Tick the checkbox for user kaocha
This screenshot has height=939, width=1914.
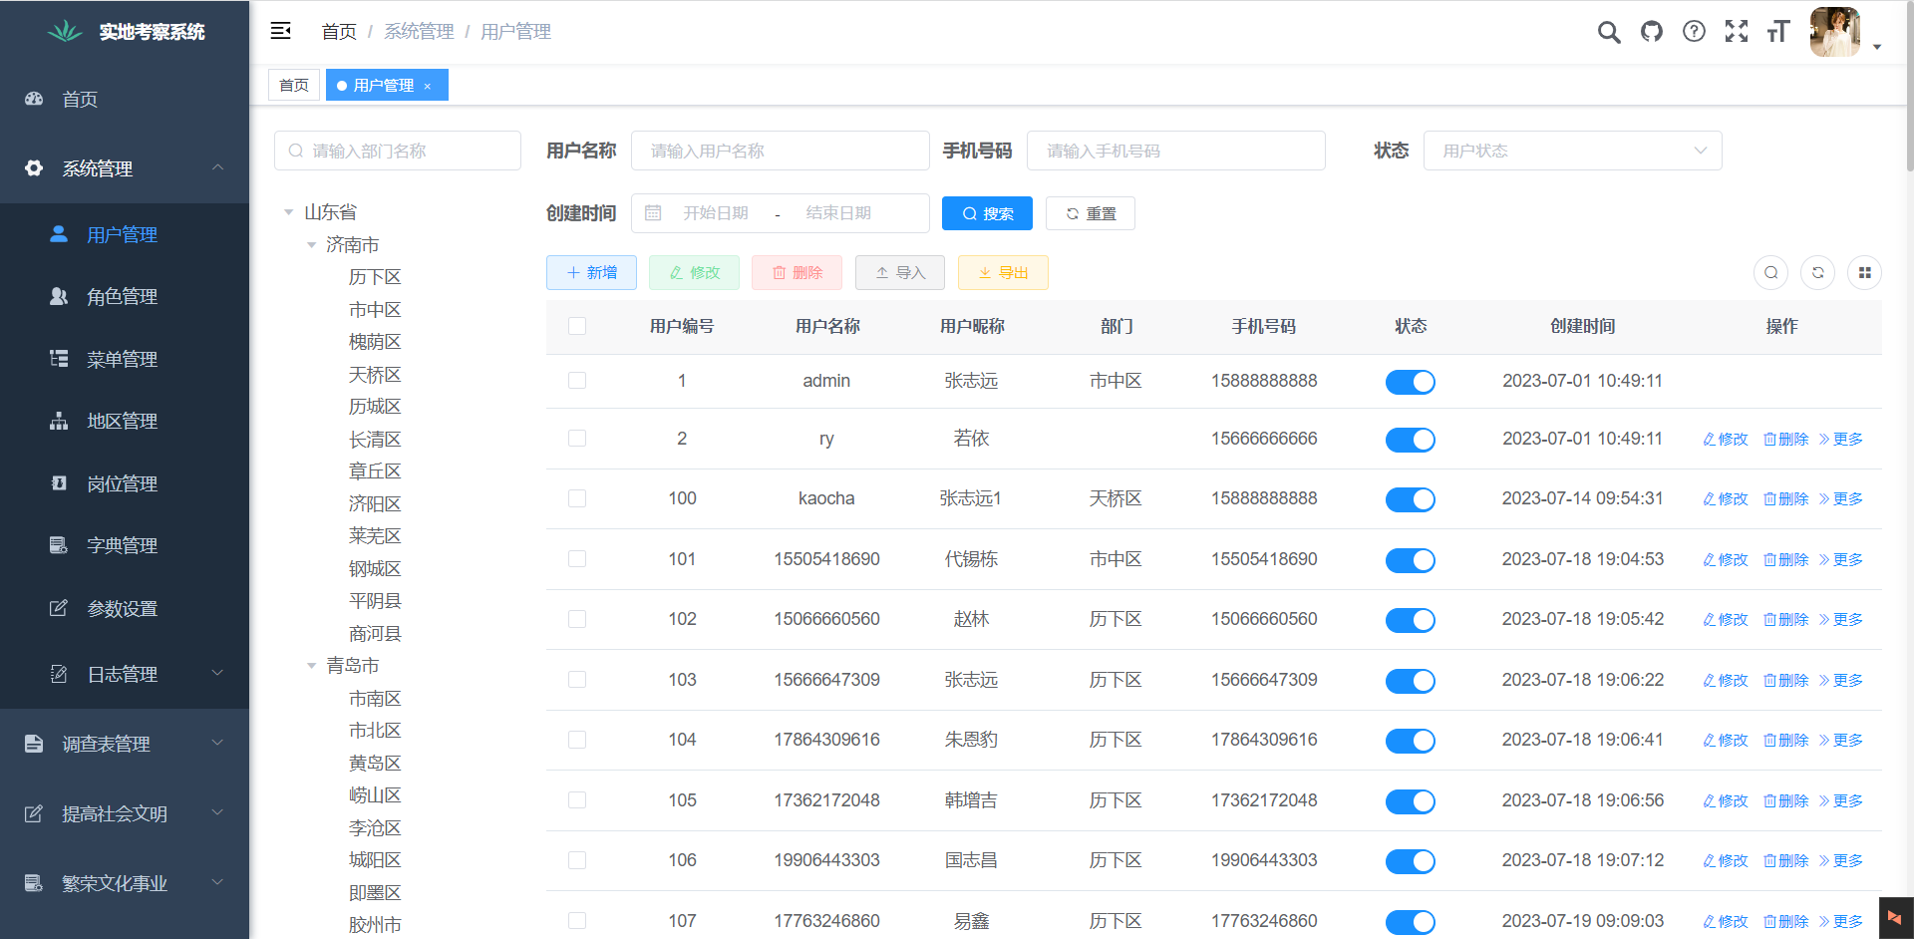pyautogui.click(x=577, y=498)
